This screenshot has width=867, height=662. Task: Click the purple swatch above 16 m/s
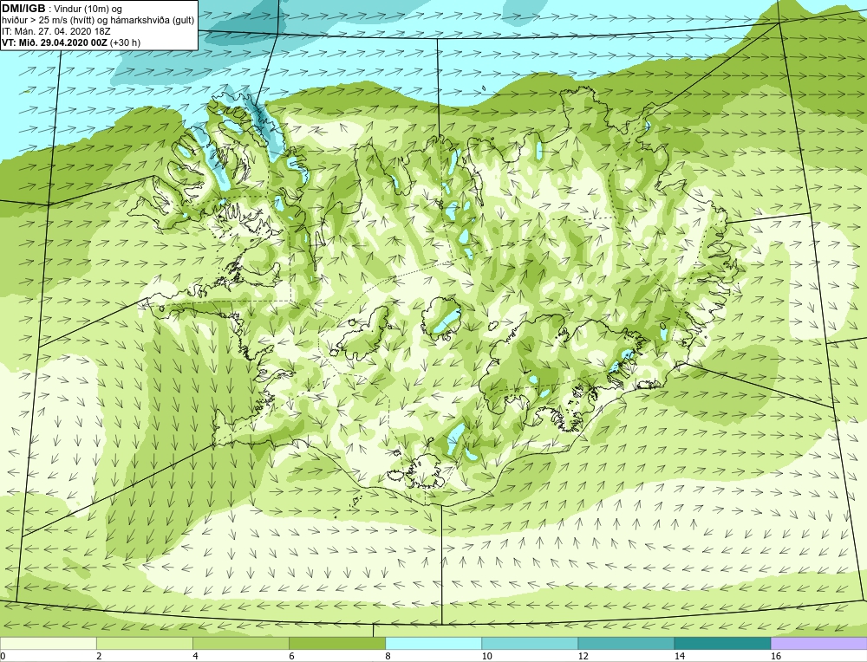tap(818, 643)
